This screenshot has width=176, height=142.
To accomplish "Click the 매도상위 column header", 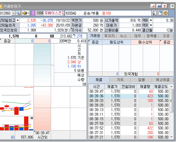I will pyautogui.click(x=116, y=42).
